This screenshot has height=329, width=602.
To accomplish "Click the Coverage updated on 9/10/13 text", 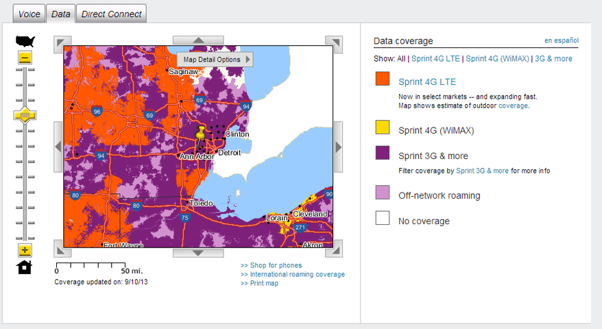I will click(101, 282).
